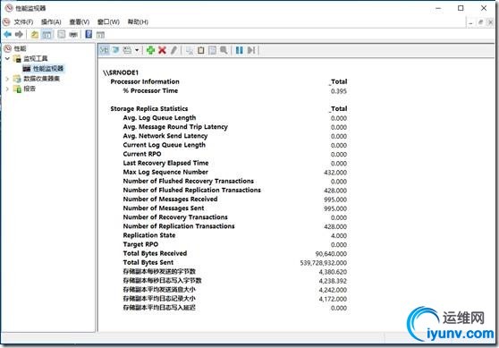
Task: Add counters with the green plus icon
Action: 150,50
